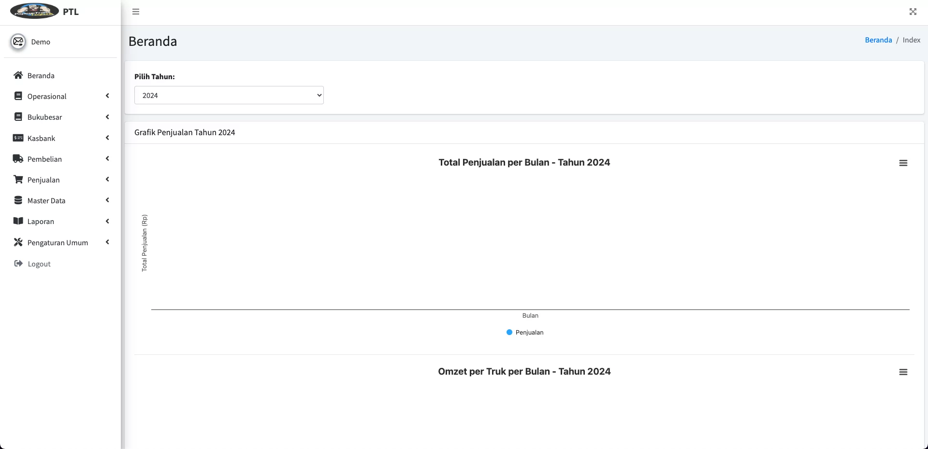Open Omzet per Truk chart menu
The height and width of the screenshot is (449, 928).
pos(903,372)
